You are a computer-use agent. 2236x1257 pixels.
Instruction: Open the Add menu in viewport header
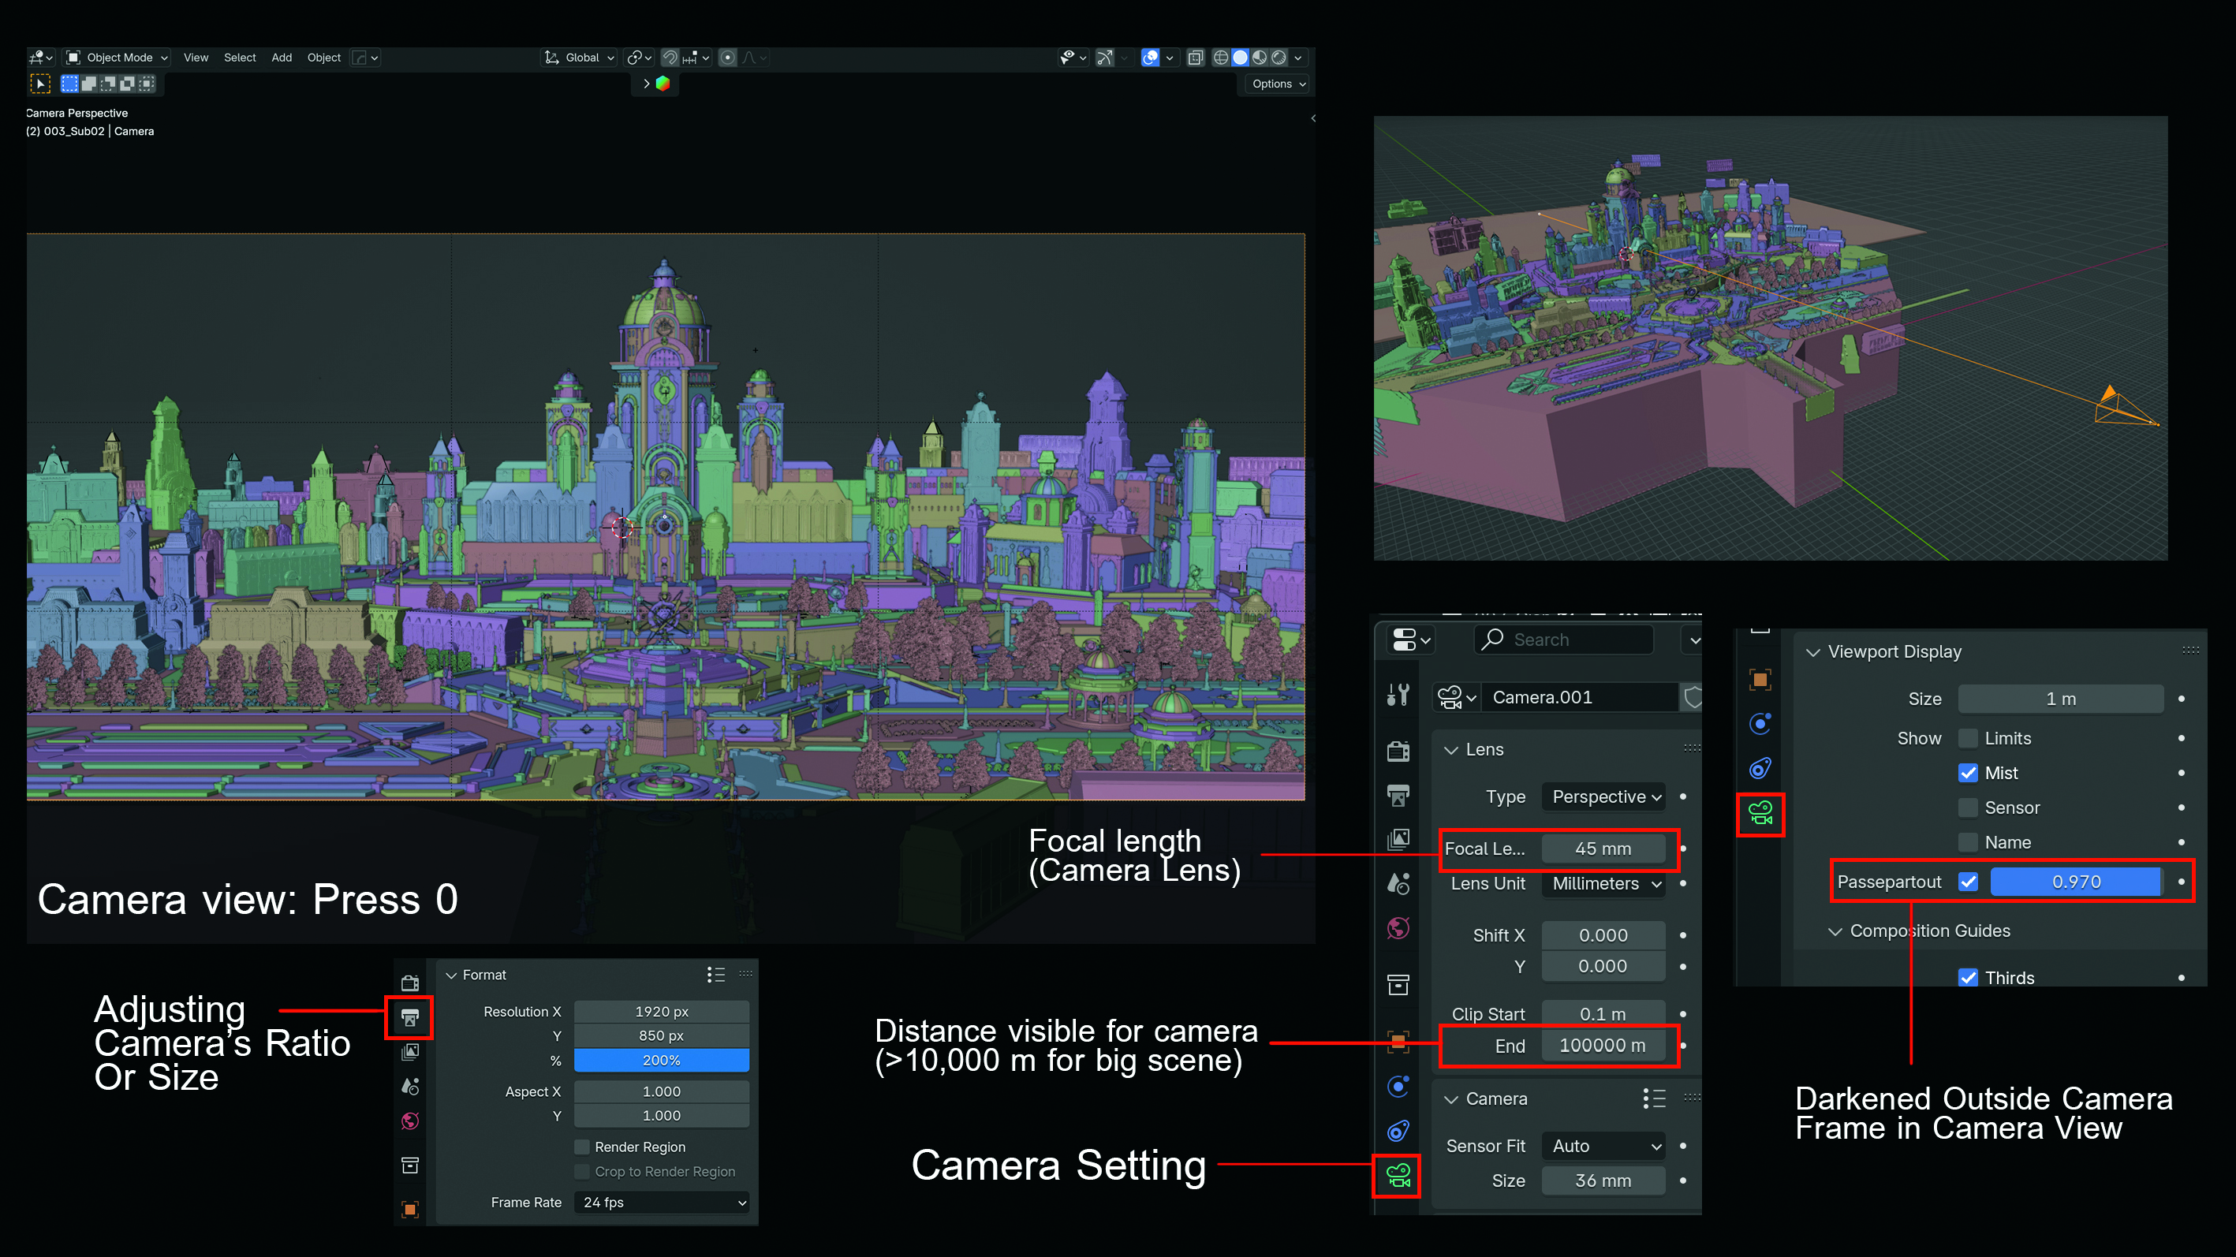282,58
